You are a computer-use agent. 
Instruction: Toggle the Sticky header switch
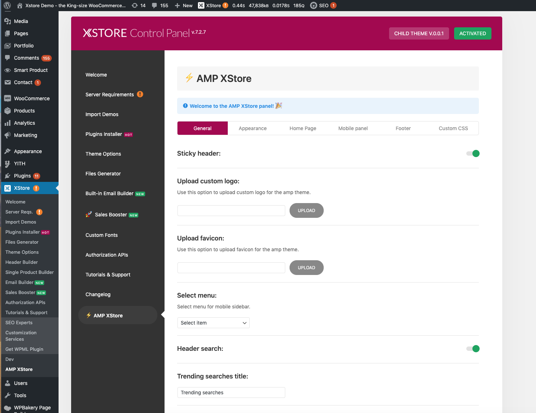(473, 153)
